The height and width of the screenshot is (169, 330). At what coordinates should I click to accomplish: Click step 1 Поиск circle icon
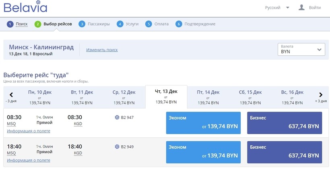10,24
